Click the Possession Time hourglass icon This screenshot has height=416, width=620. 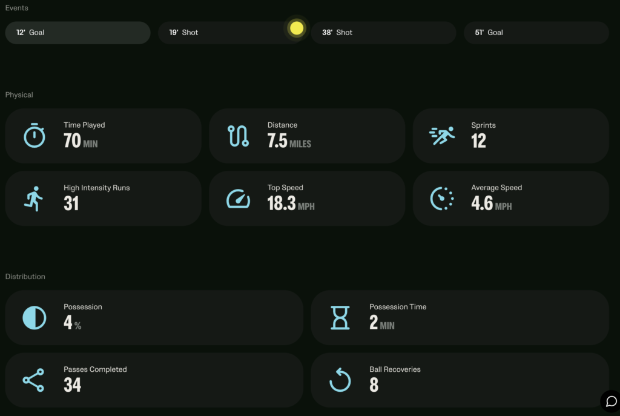tap(340, 317)
